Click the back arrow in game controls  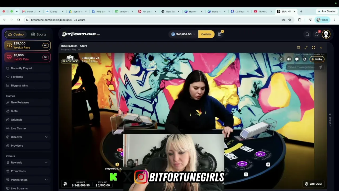point(281,59)
